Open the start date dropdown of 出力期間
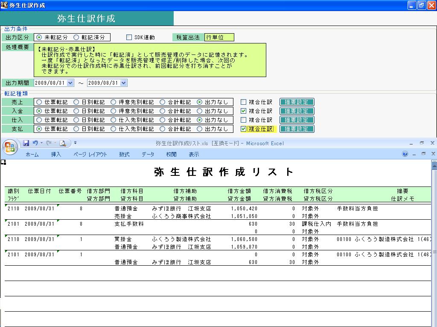Image resolution: width=437 pixels, height=327 pixels. (70, 83)
